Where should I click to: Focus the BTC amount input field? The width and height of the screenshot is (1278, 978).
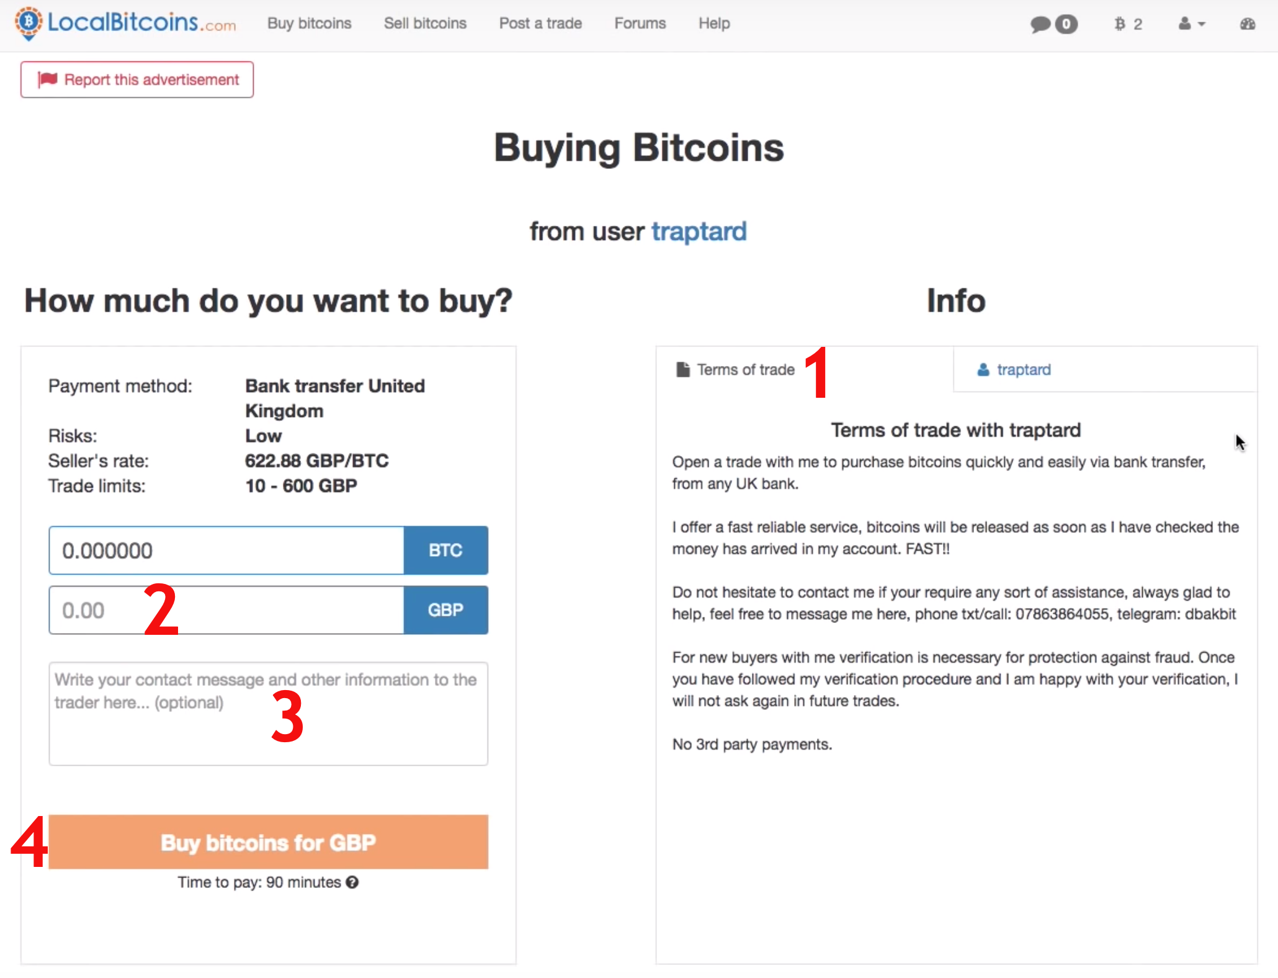[x=226, y=550]
